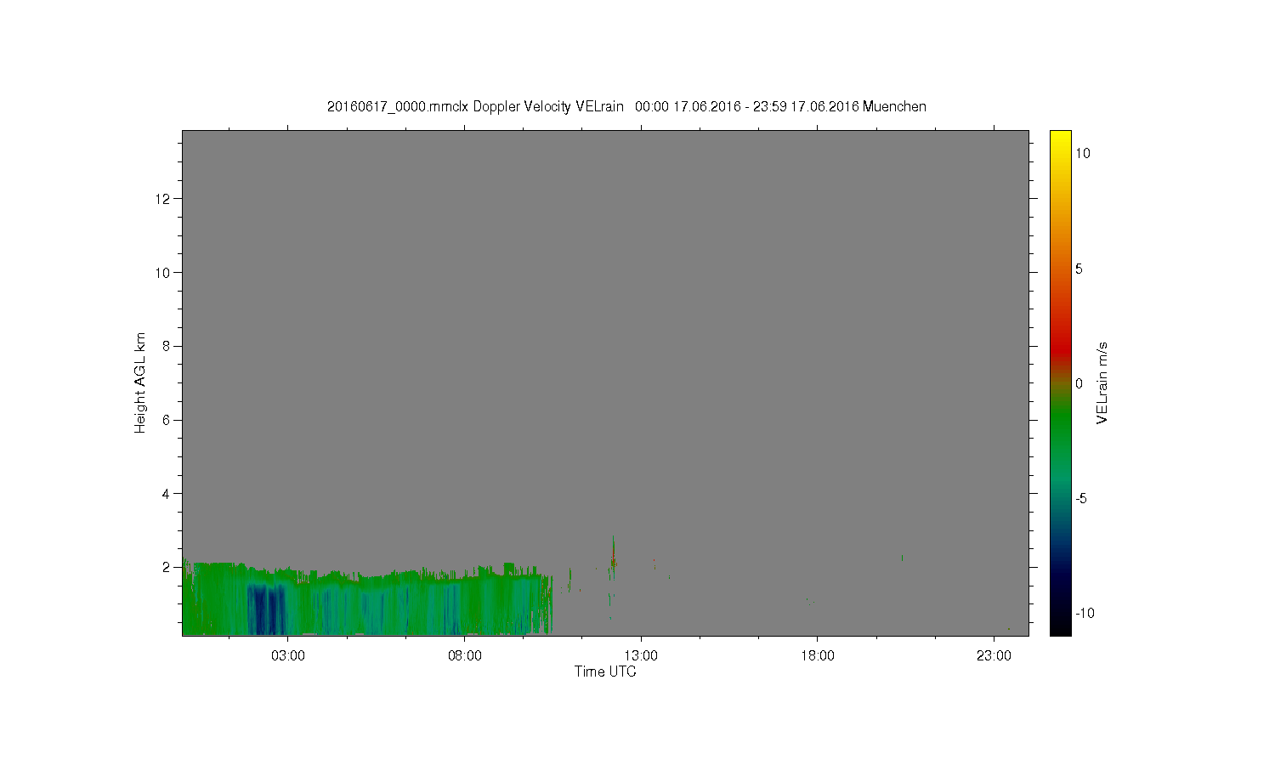Click the isolated green echo spike before 13:00
This screenshot has height=765, width=1275.
point(613,554)
